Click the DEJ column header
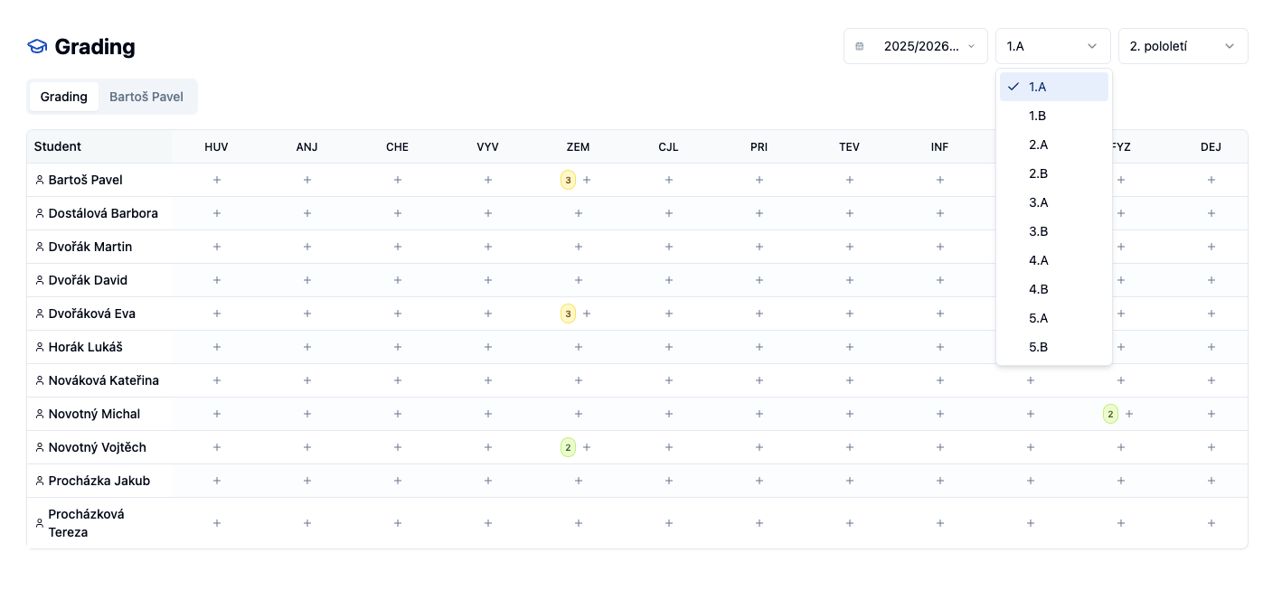Screen dimensions: 1282x599 [x=1211, y=147]
